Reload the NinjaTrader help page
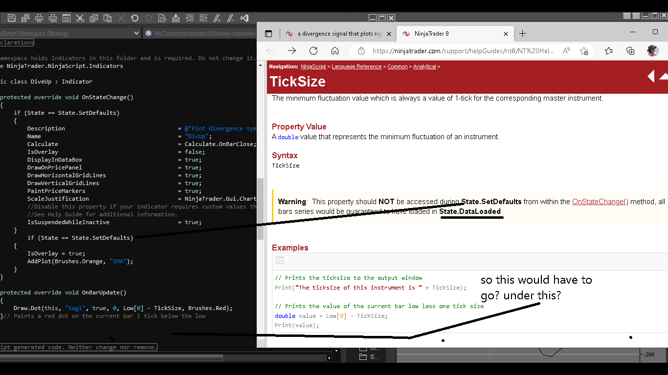 [x=313, y=51]
